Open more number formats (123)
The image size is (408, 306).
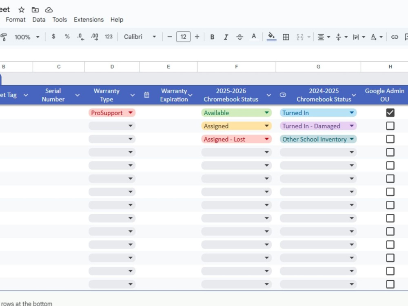point(109,37)
